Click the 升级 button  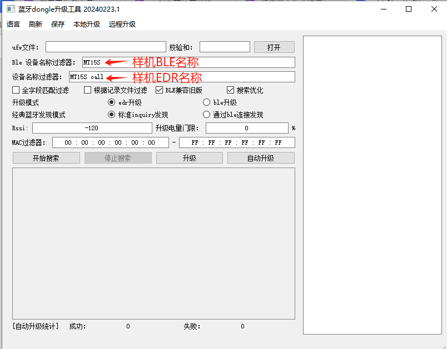[x=190, y=158]
